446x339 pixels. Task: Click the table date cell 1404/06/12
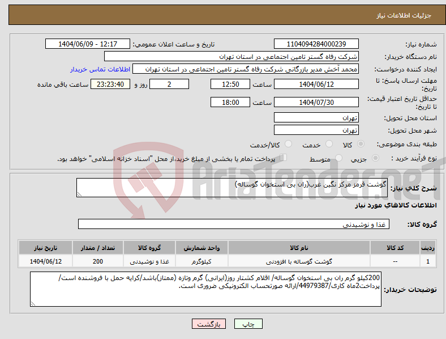click(45, 261)
